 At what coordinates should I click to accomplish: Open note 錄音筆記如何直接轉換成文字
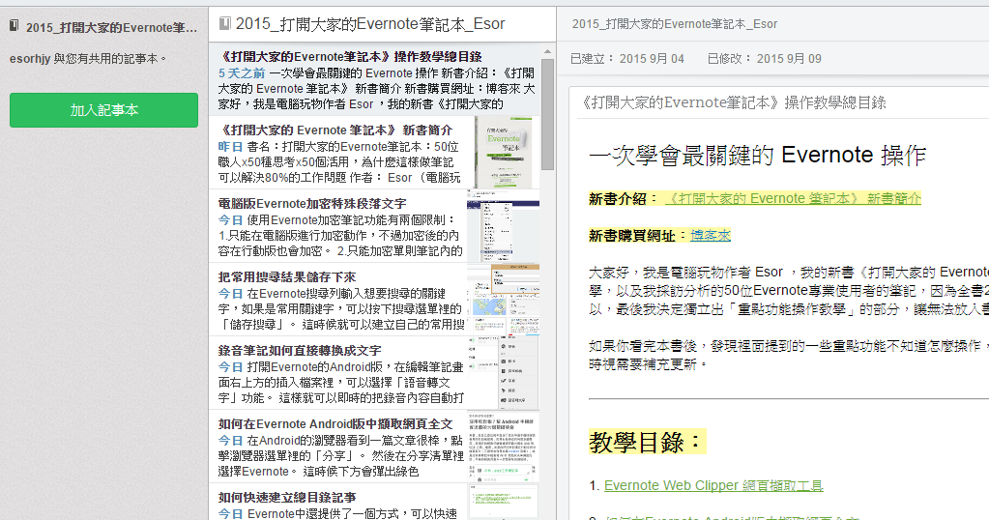375,373
